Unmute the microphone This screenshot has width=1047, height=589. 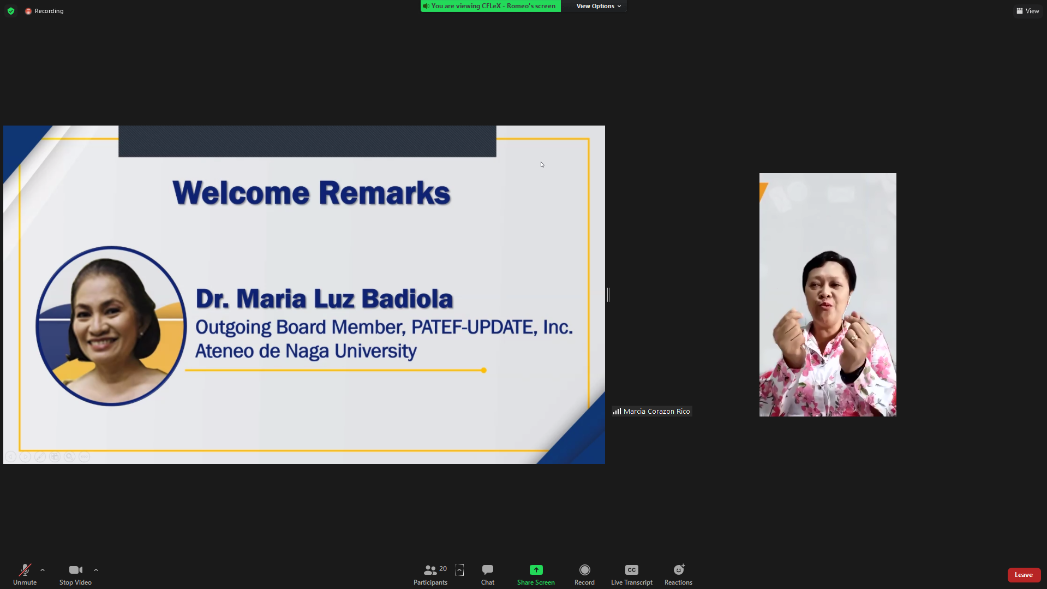[x=25, y=574]
